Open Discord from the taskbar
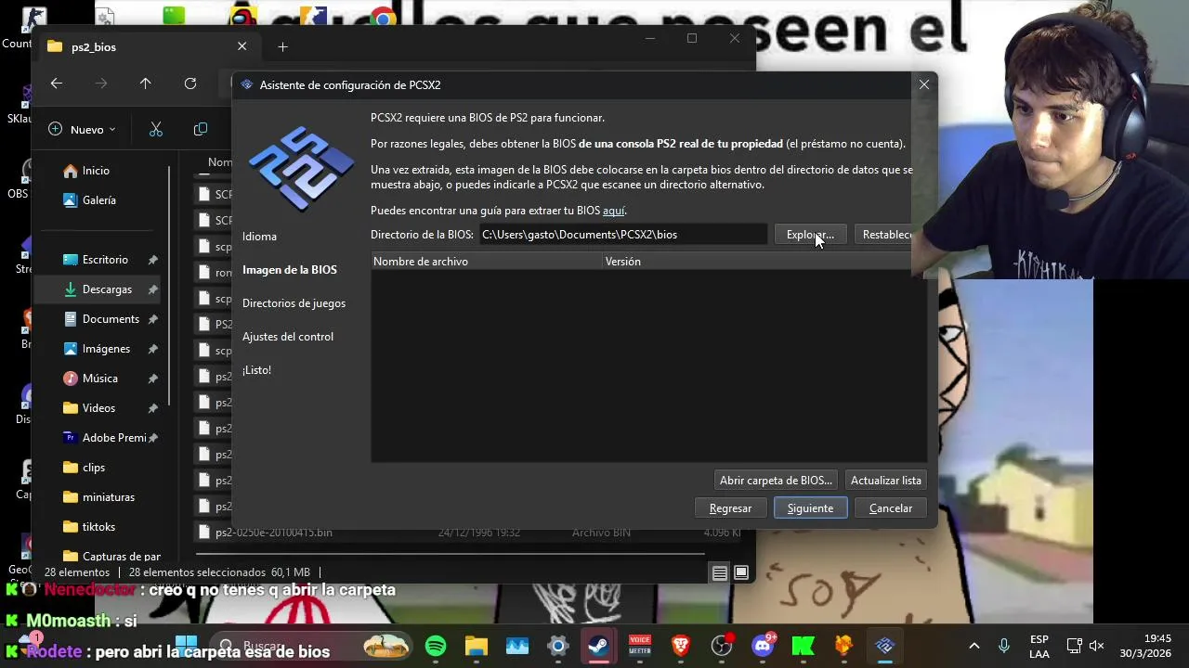This screenshot has height=668, width=1189. coord(763,646)
